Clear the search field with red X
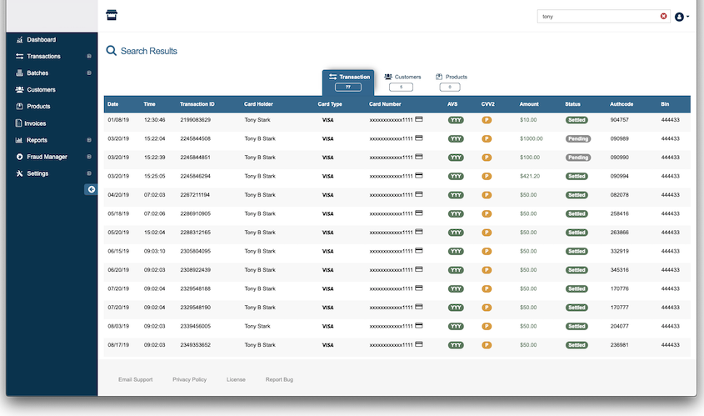Image resolution: width=704 pixels, height=416 pixels. coord(663,16)
